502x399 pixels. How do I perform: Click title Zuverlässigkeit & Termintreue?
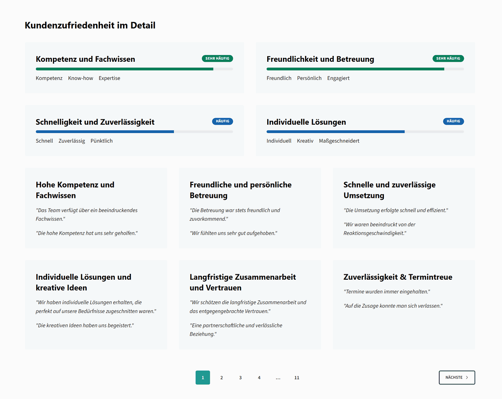398,277
